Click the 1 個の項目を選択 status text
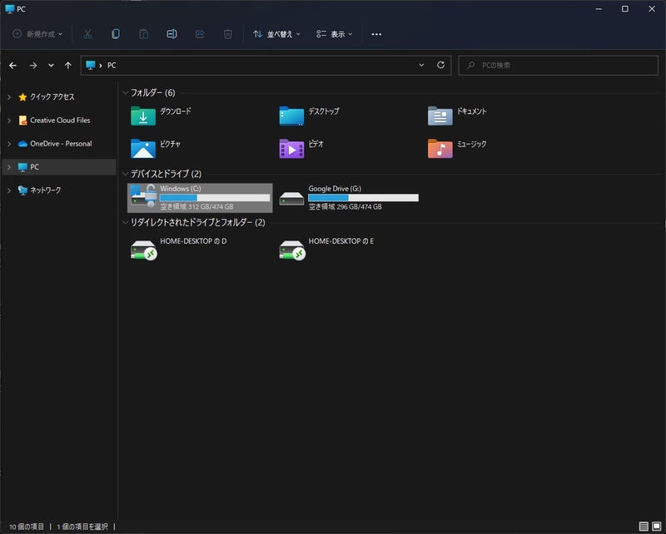The image size is (666, 534). point(82,527)
